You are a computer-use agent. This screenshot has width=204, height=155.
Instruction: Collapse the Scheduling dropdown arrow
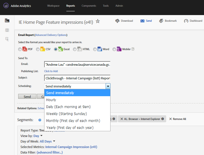pos(108,86)
